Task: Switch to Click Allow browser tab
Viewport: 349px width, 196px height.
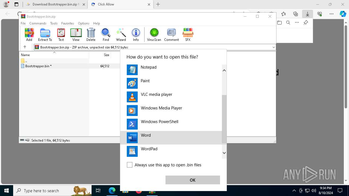Action: tap(121, 4)
